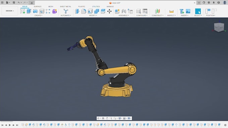Select the Measure tool
The height and width of the screenshot is (128, 228).
pos(171,11)
